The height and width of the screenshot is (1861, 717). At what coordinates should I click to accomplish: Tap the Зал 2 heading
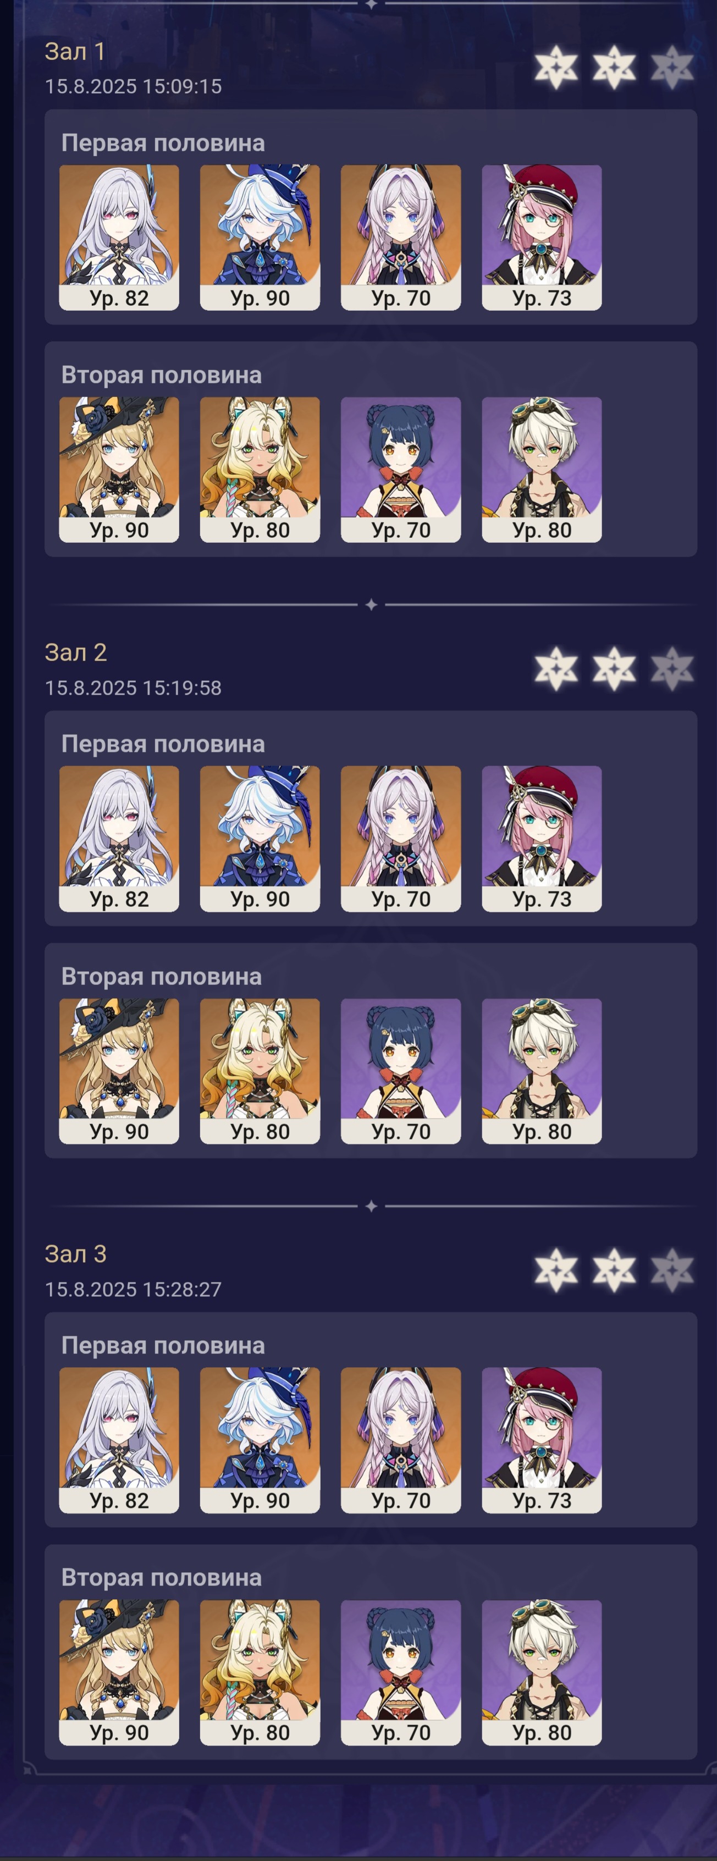click(x=76, y=652)
